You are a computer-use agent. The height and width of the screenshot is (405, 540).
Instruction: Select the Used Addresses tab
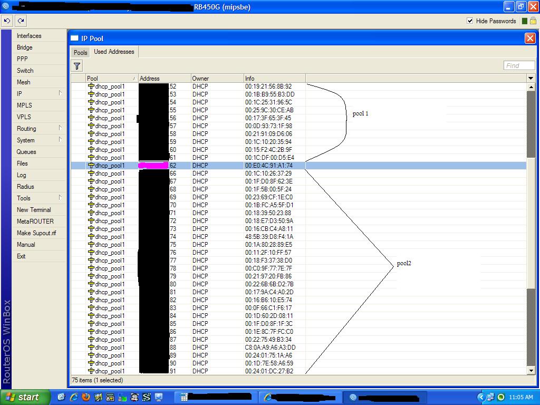pyautogui.click(x=114, y=52)
